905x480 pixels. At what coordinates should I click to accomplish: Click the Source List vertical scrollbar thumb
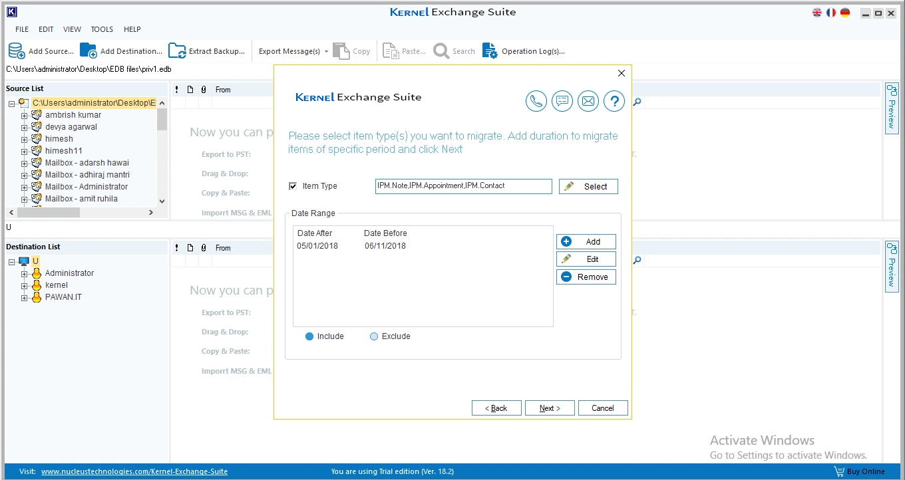(162, 118)
